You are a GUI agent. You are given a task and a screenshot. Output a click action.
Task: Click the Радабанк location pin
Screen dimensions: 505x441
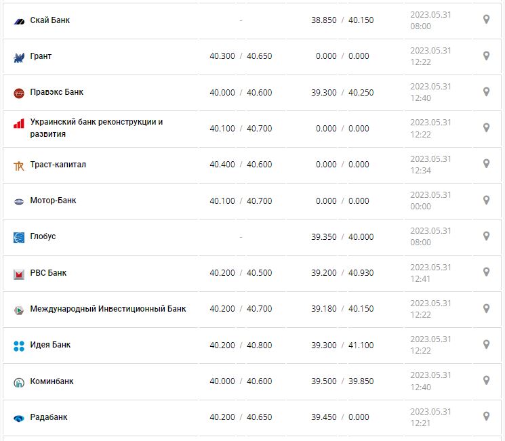pyautogui.click(x=486, y=416)
